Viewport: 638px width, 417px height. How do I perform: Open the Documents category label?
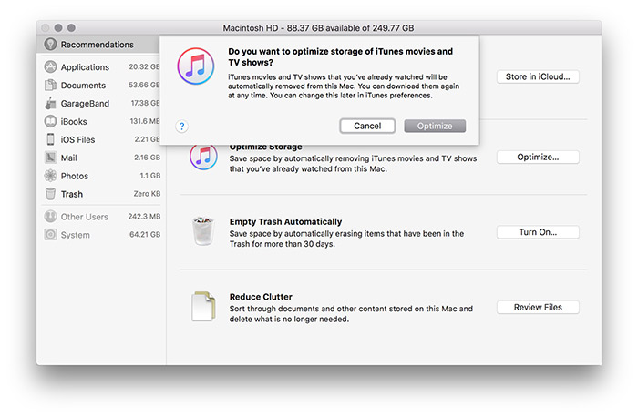pyautogui.click(x=83, y=86)
